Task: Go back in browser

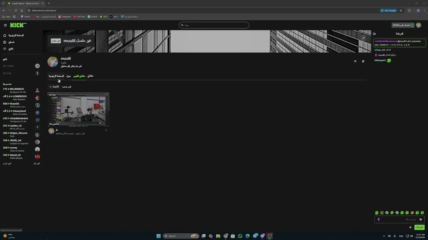Action: [x=4, y=10]
